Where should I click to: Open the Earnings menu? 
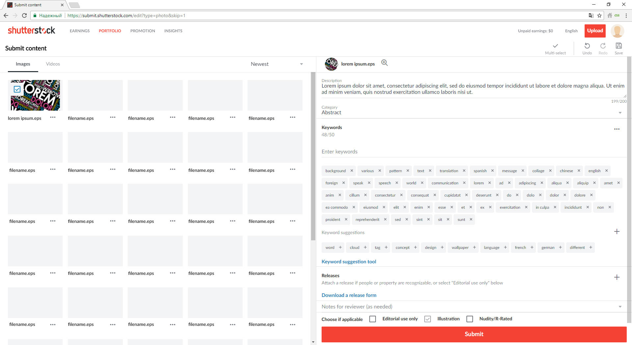[x=80, y=31]
